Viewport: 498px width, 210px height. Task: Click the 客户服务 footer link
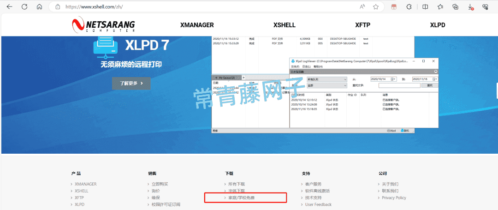pyautogui.click(x=314, y=184)
